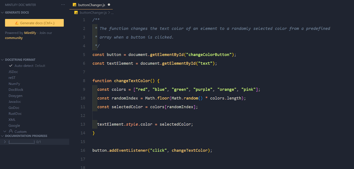The image size is (354, 169).
Task: Select Doxygen docstring format
Action: click(x=15, y=96)
